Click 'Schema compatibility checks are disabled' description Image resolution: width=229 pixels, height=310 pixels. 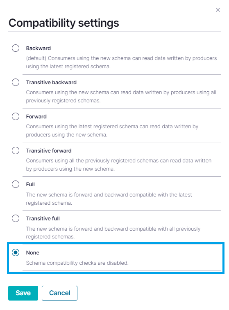(x=77, y=263)
